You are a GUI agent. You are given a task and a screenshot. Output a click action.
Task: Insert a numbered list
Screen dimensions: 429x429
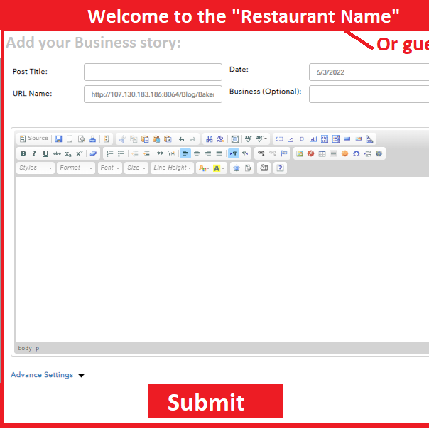(109, 153)
